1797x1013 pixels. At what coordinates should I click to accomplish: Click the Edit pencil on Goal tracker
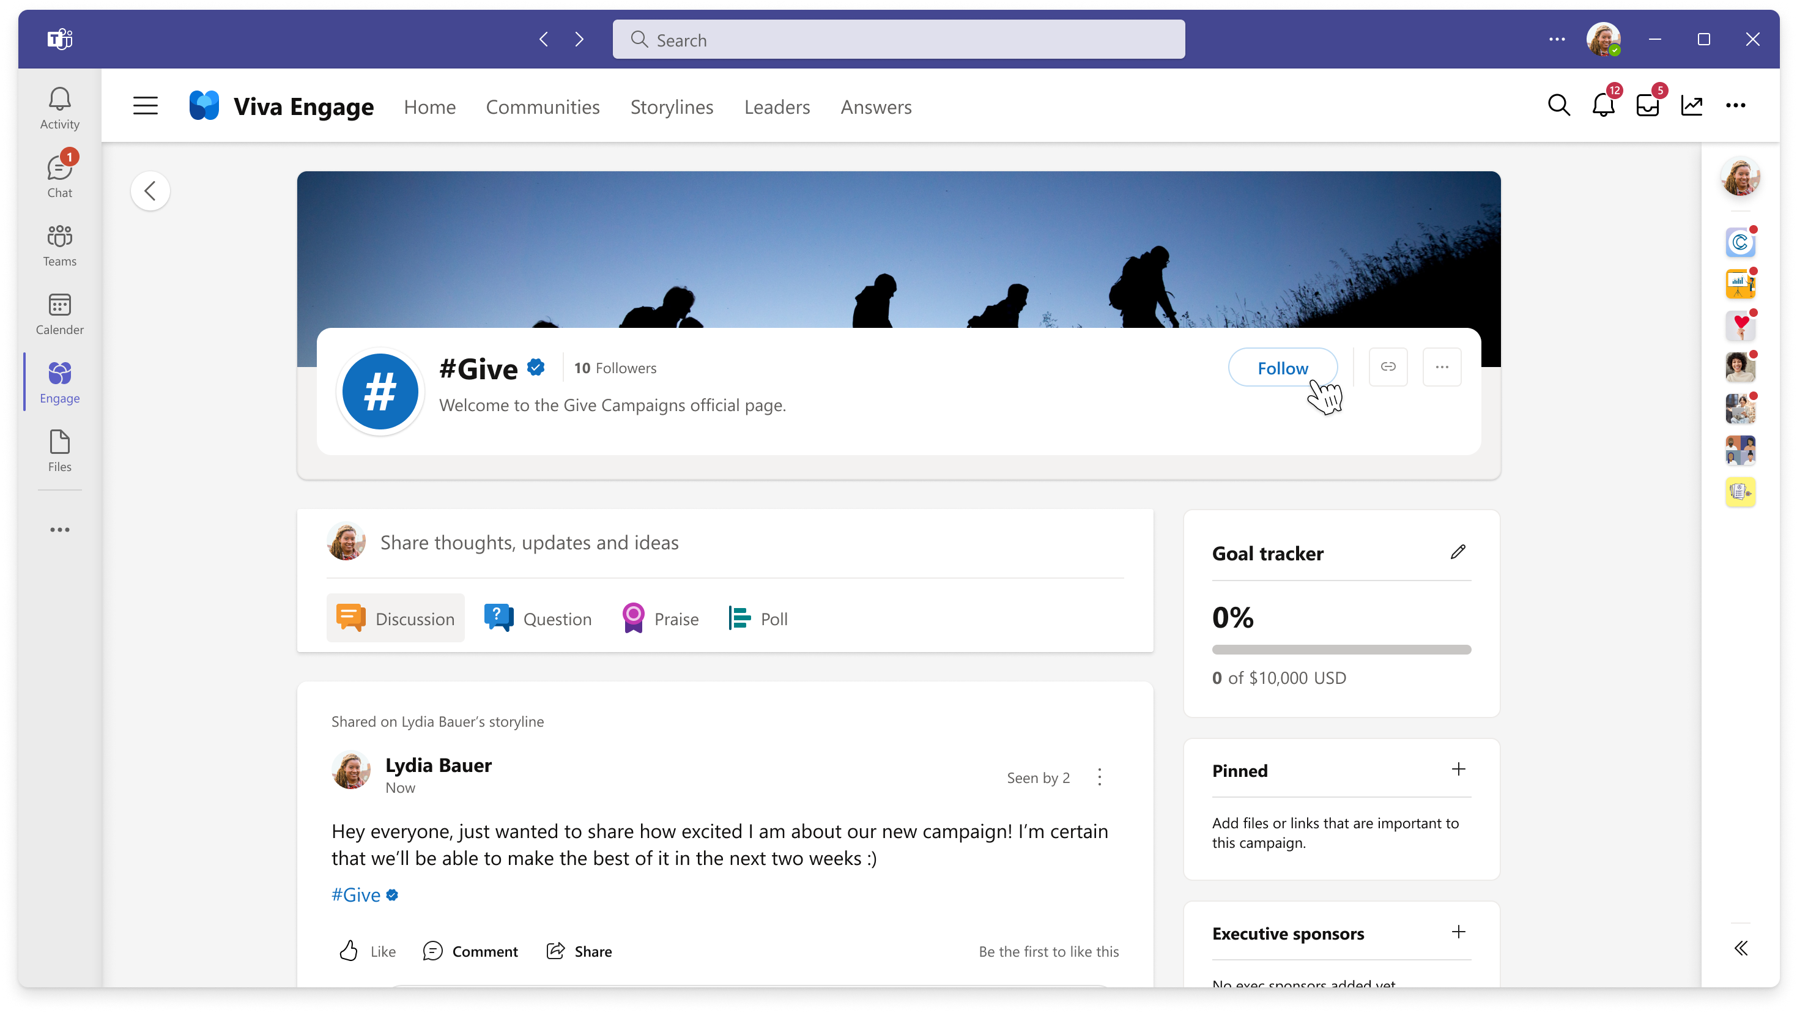(1459, 553)
